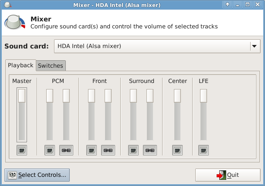Open window menu icon in title bar
The width and height of the screenshot is (265, 186).
click(7, 4)
